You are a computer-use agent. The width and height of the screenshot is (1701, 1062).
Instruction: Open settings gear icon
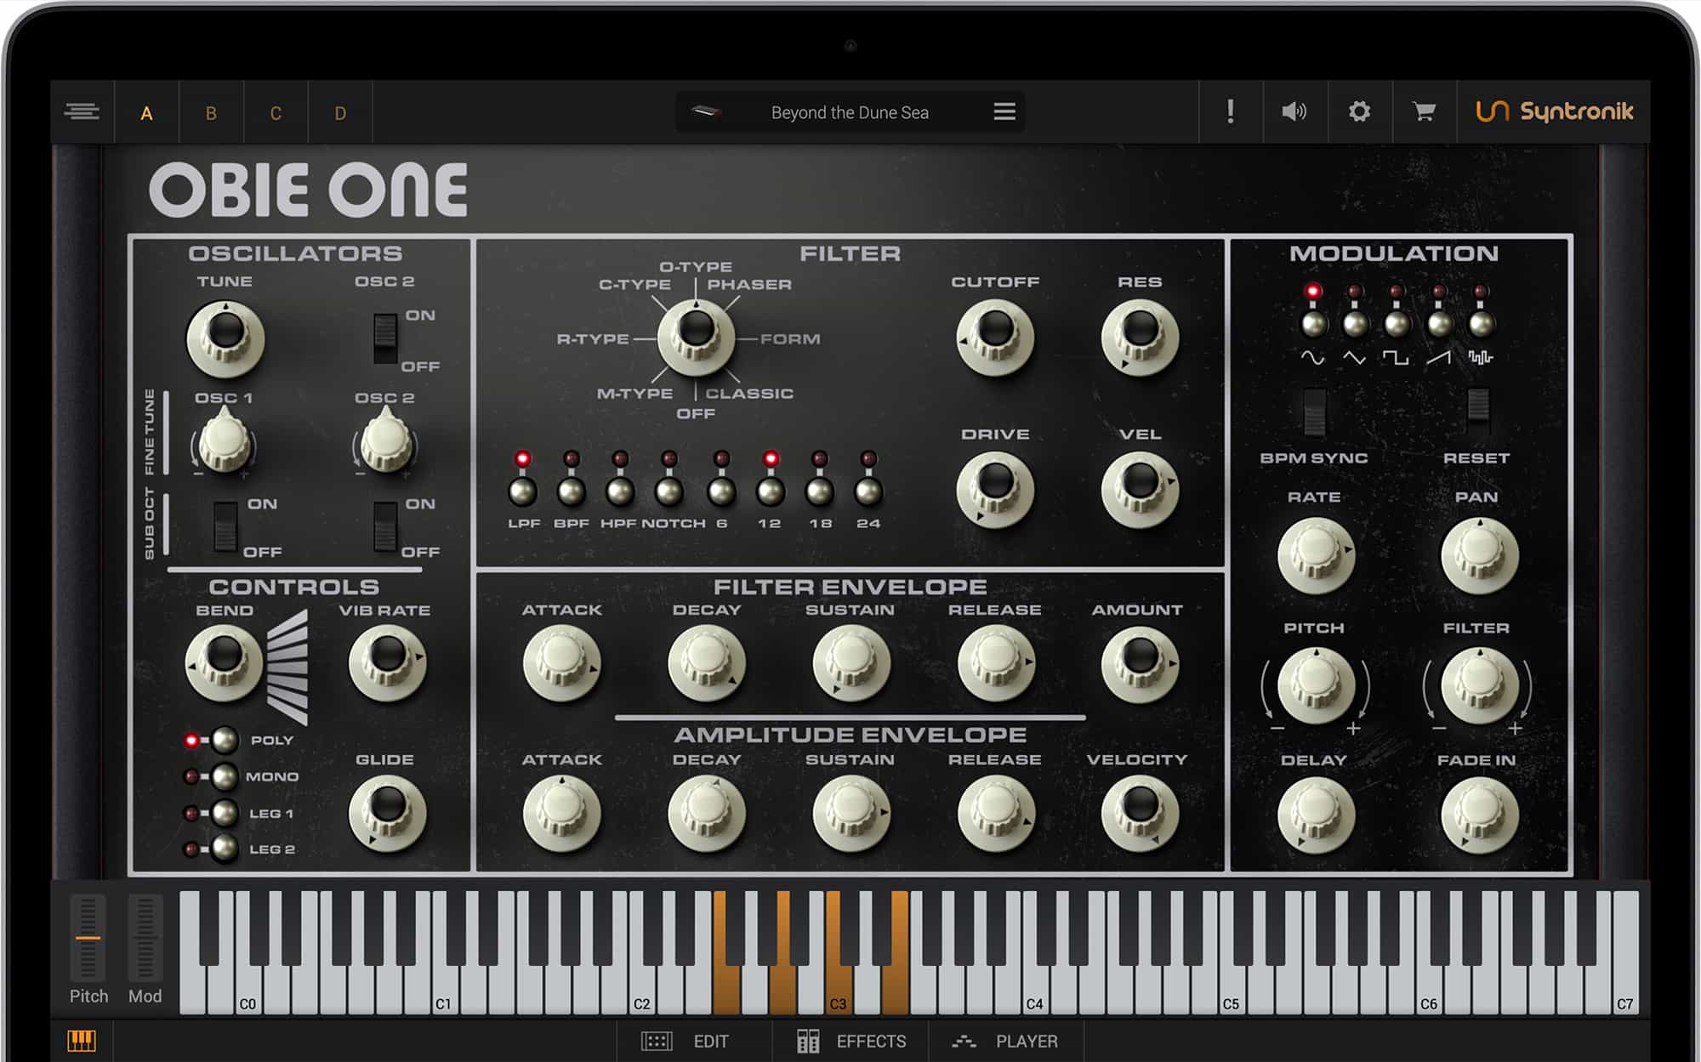[1359, 111]
